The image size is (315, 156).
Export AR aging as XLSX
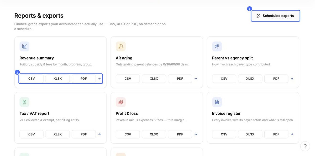154,79
